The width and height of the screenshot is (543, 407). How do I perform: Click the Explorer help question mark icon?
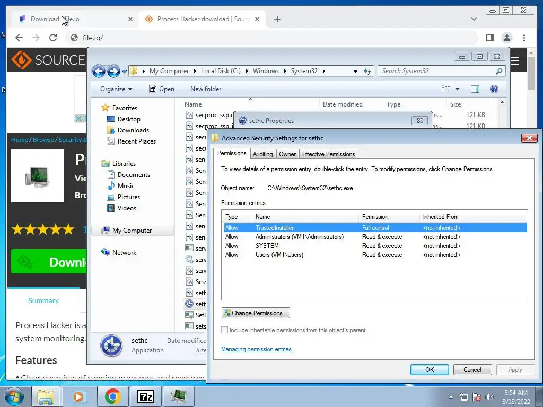(x=494, y=89)
